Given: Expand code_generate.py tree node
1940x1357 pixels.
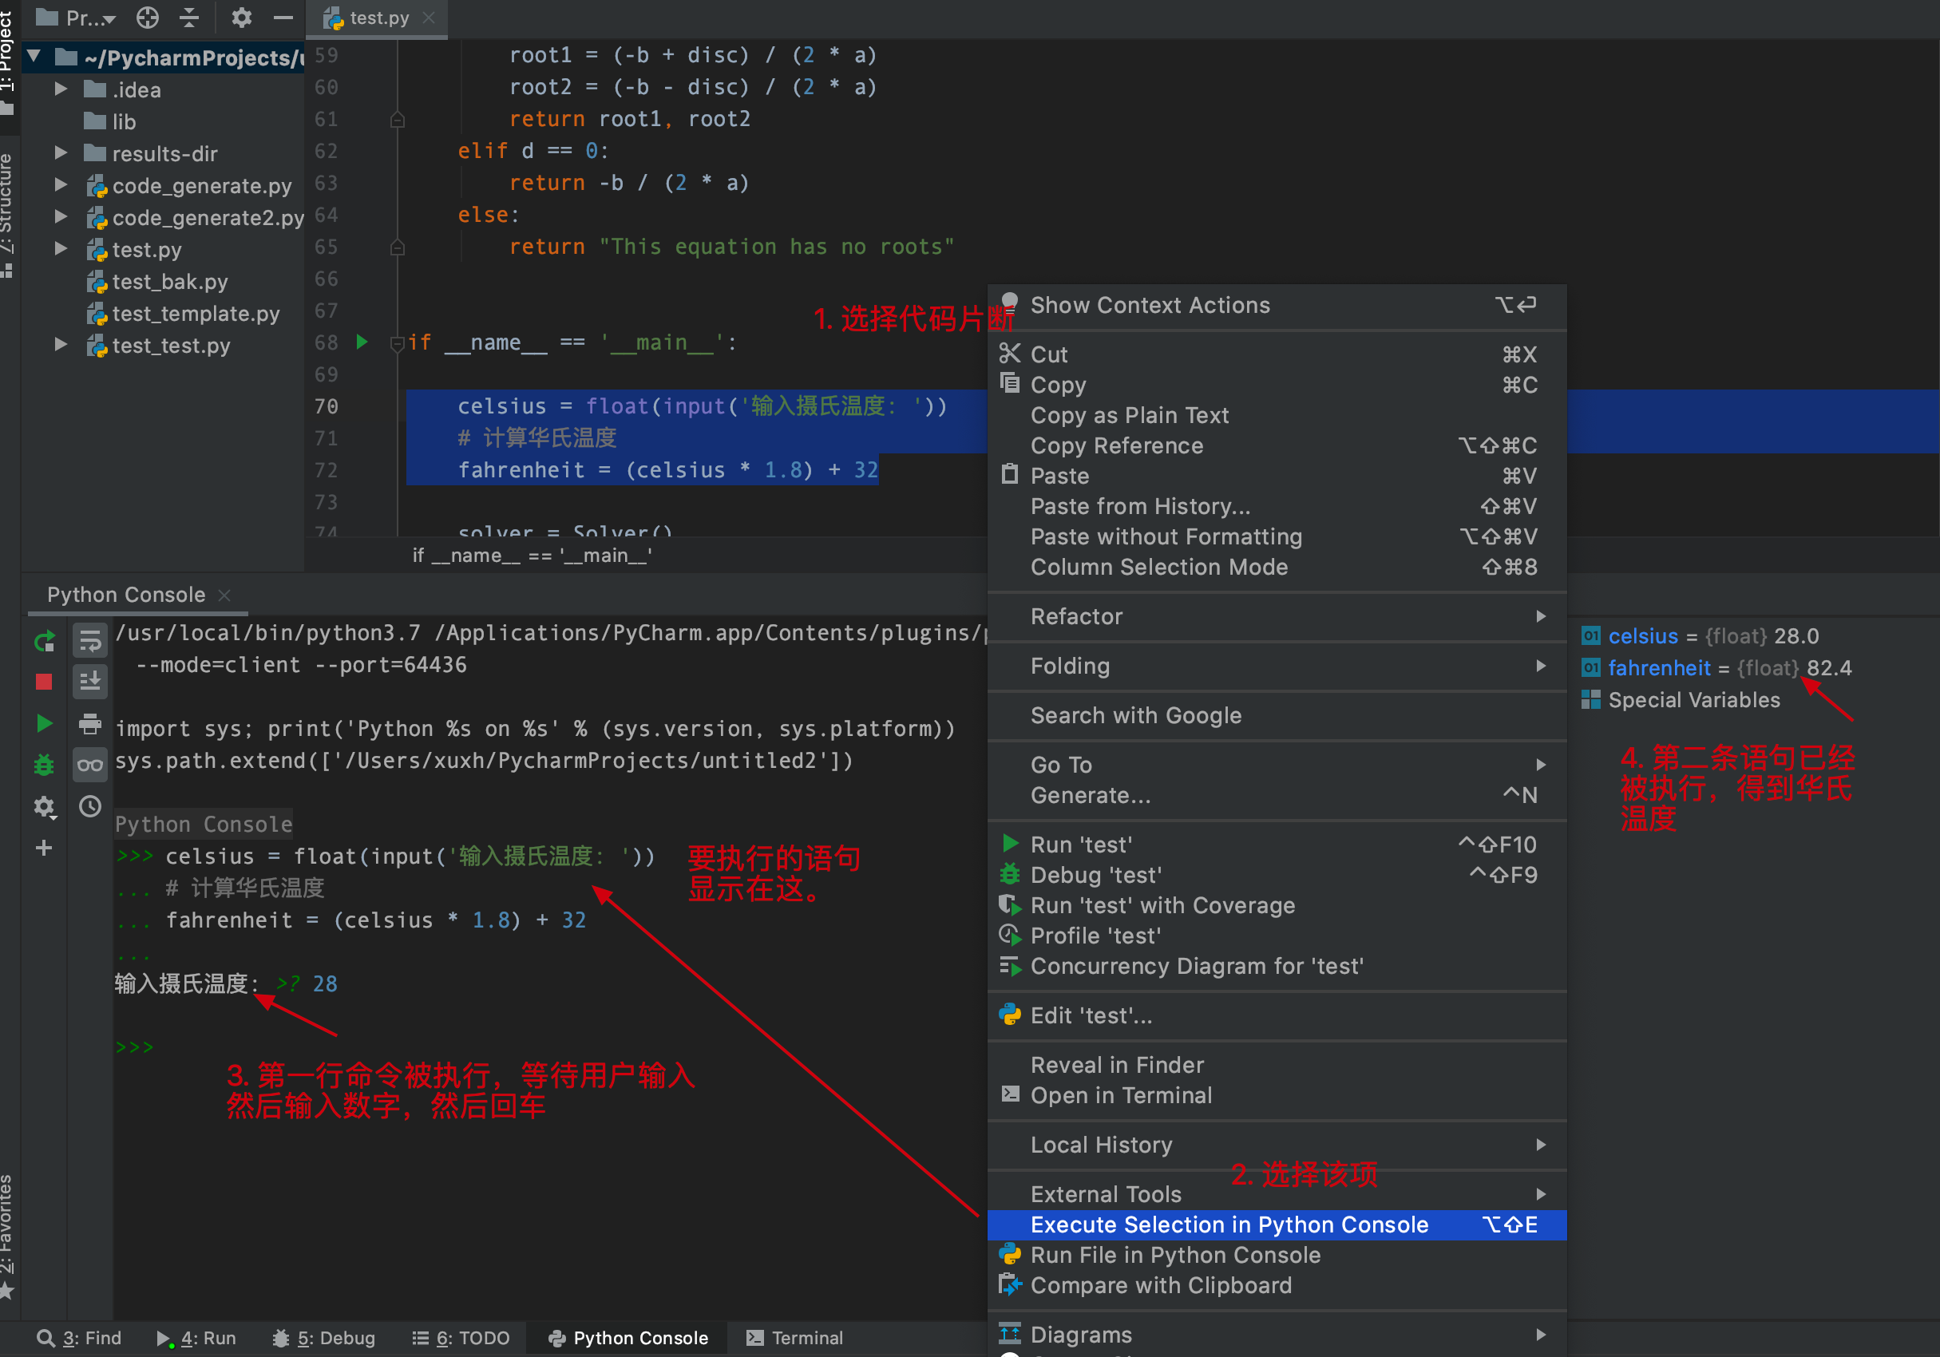Looking at the screenshot, I should tap(61, 185).
